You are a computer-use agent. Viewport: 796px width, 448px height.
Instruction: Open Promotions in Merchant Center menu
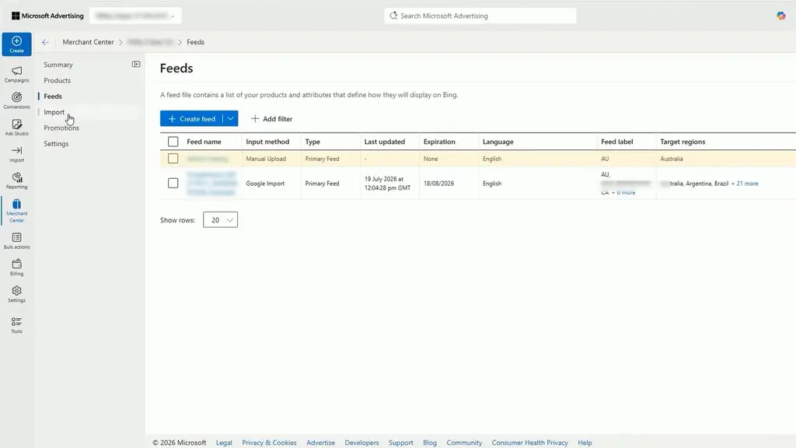click(61, 128)
